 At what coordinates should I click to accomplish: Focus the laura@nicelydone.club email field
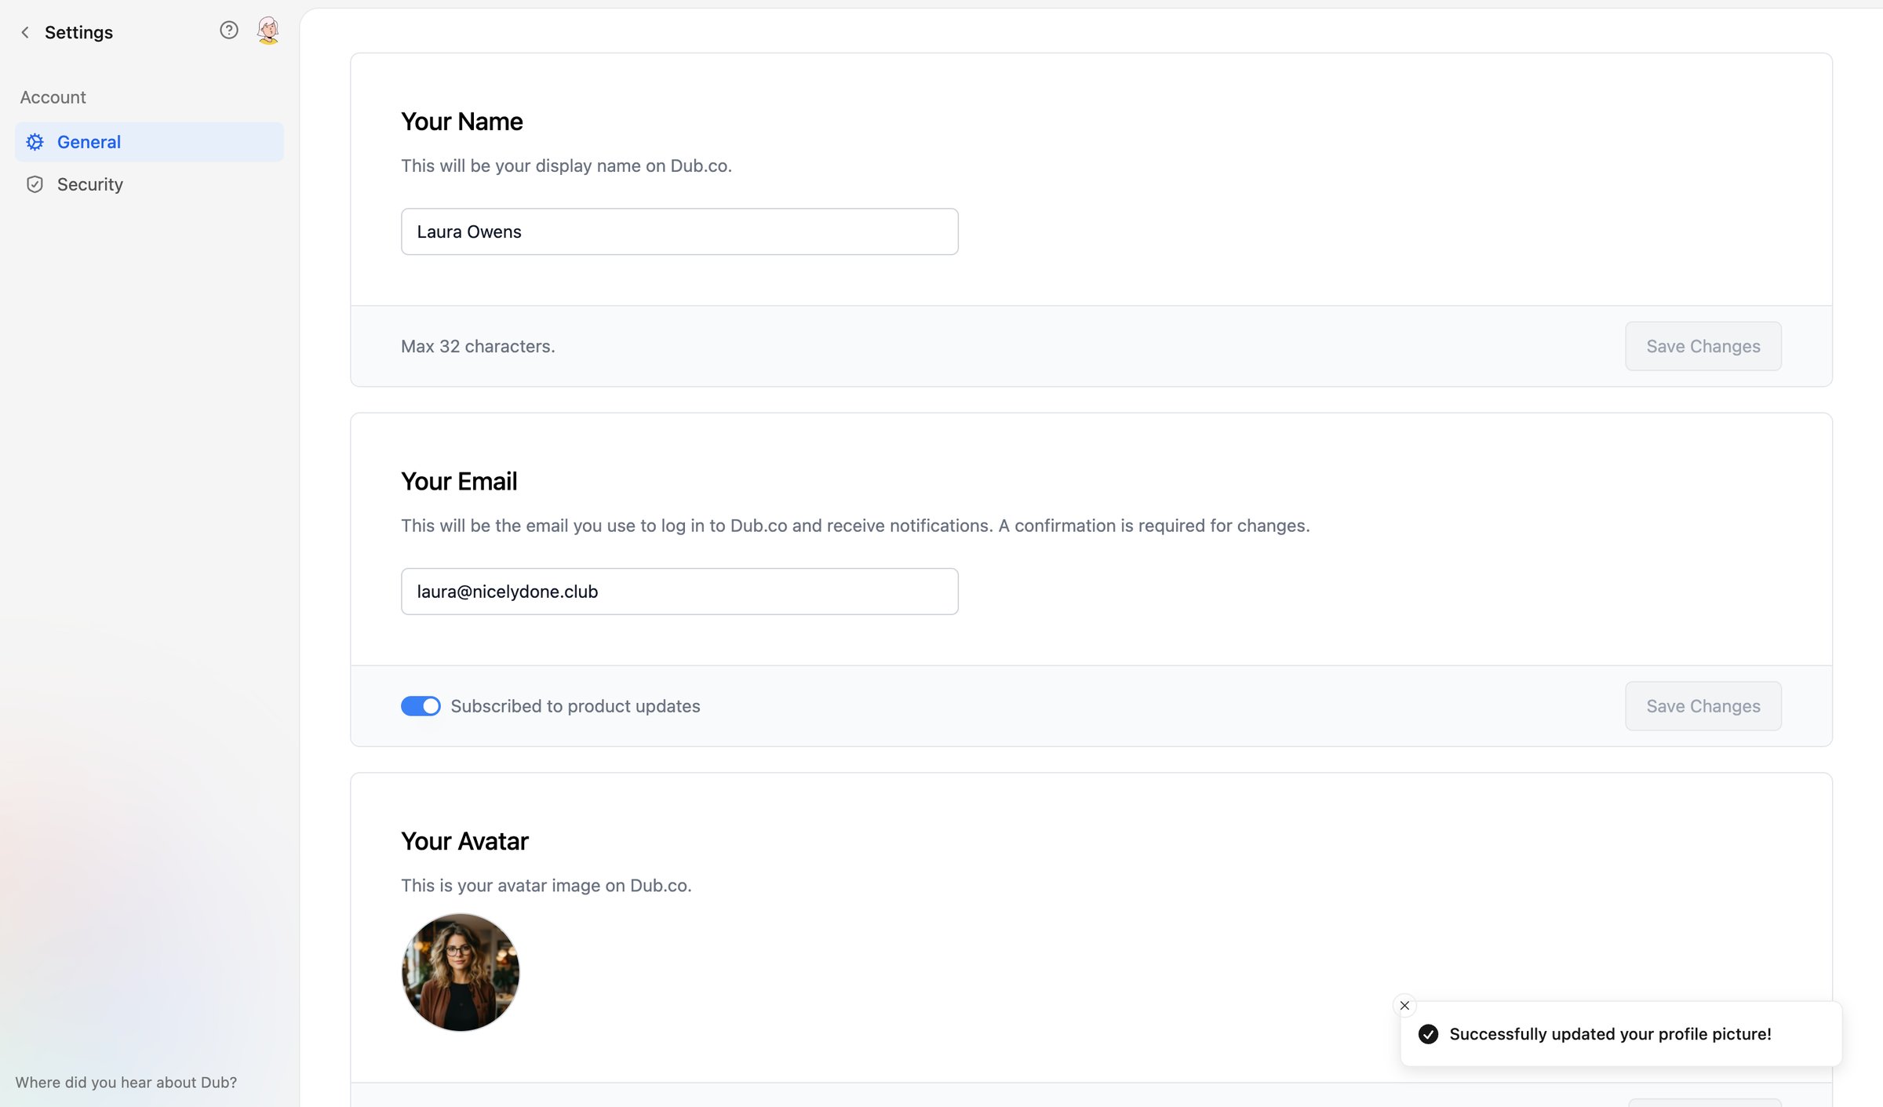click(x=679, y=592)
